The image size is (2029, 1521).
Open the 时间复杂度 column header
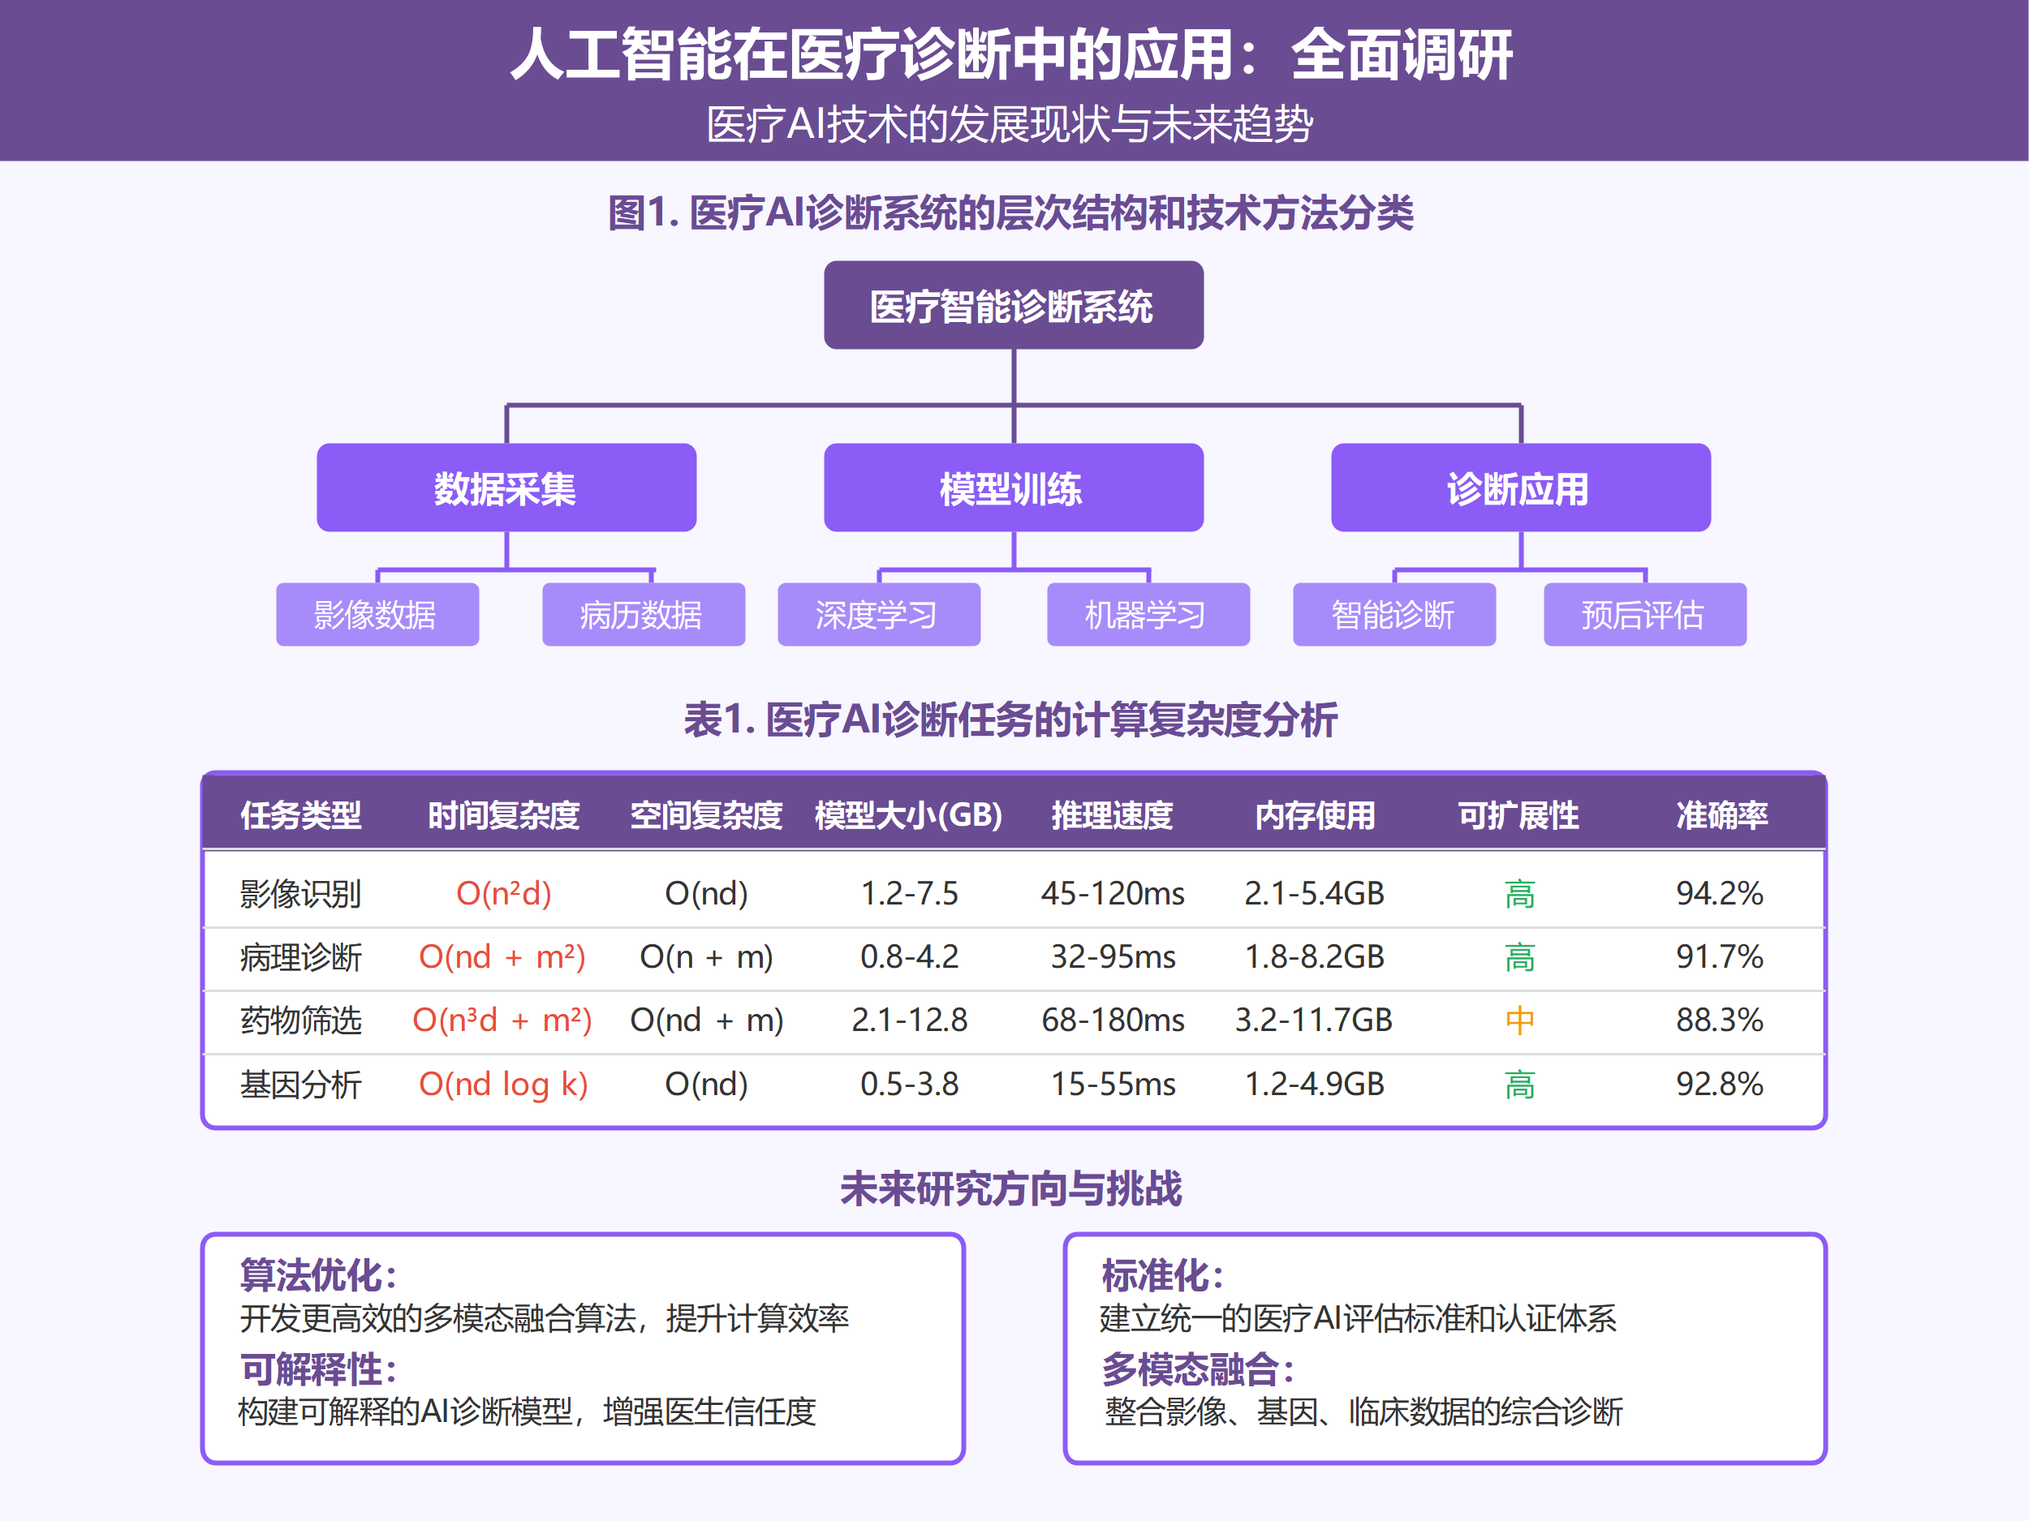502,815
